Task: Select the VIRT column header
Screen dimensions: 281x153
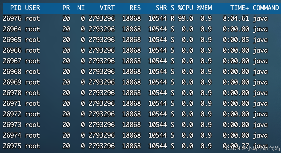Action: (107, 8)
